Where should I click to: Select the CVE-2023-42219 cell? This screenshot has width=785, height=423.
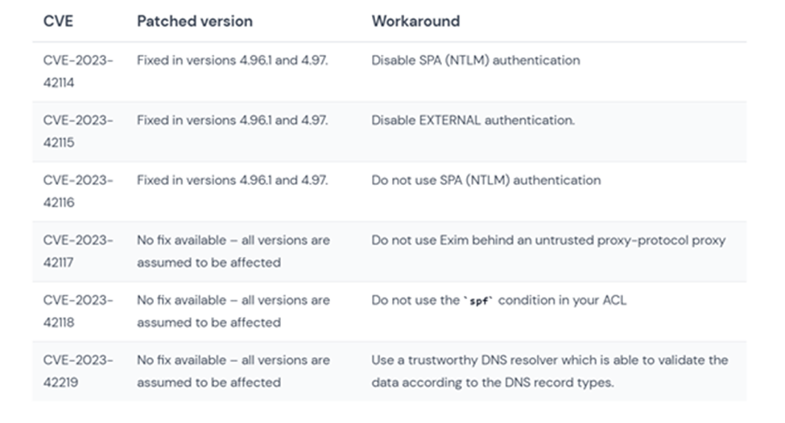(x=78, y=371)
